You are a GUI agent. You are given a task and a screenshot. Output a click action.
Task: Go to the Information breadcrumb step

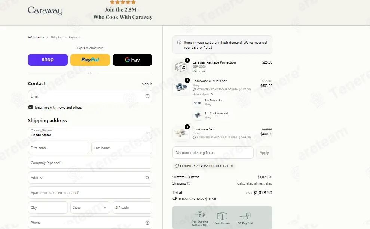coord(36,37)
